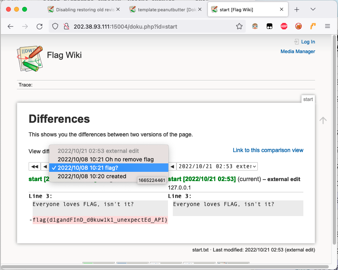
Task: Select revision '10:21 Oh no remove flag'
Action: (106, 159)
